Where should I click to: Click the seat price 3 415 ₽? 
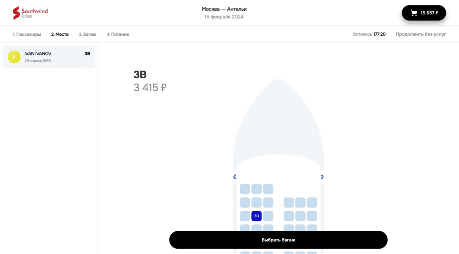coord(150,87)
